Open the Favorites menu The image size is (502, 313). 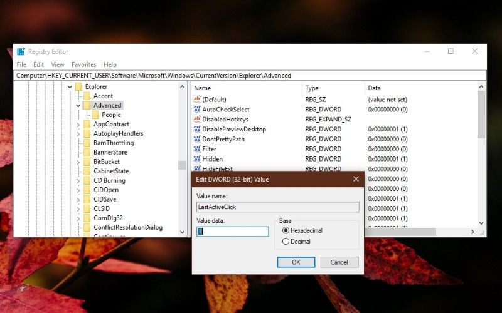83,64
